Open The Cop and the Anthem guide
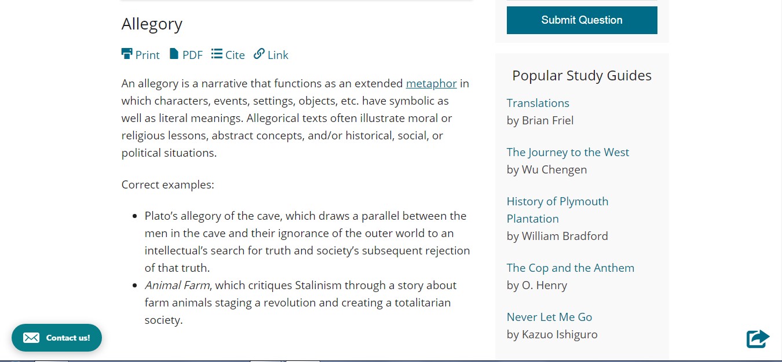The height and width of the screenshot is (362, 782). click(571, 268)
